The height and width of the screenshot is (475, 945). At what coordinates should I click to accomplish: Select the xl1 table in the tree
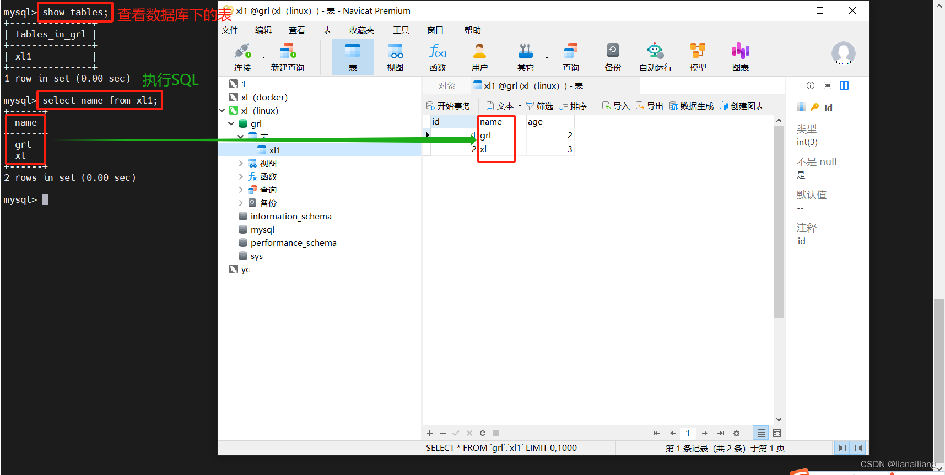tap(275, 150)
